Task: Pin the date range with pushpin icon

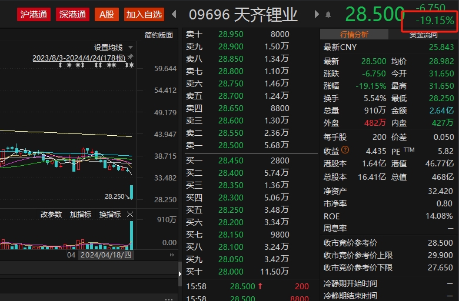Action: click(131, 56)
